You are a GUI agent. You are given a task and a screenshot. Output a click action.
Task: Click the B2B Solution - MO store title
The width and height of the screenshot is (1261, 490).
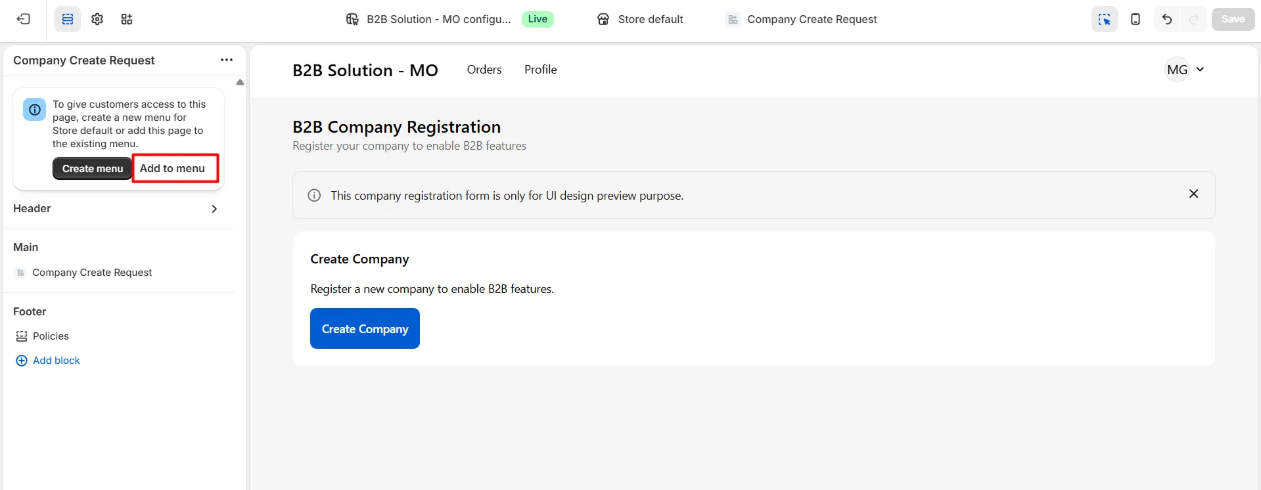[365, 70]
